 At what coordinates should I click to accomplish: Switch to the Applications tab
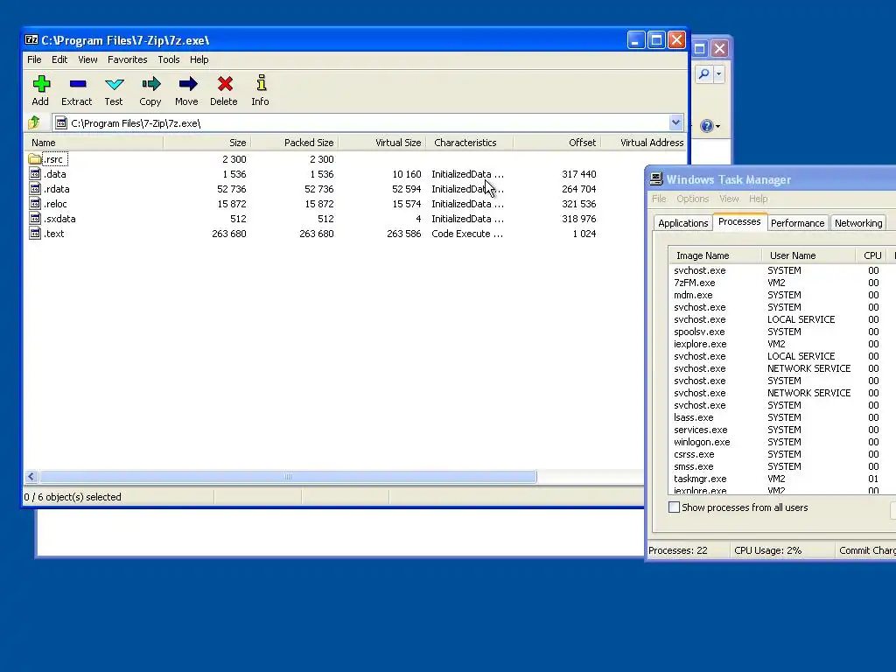[682, 223]
